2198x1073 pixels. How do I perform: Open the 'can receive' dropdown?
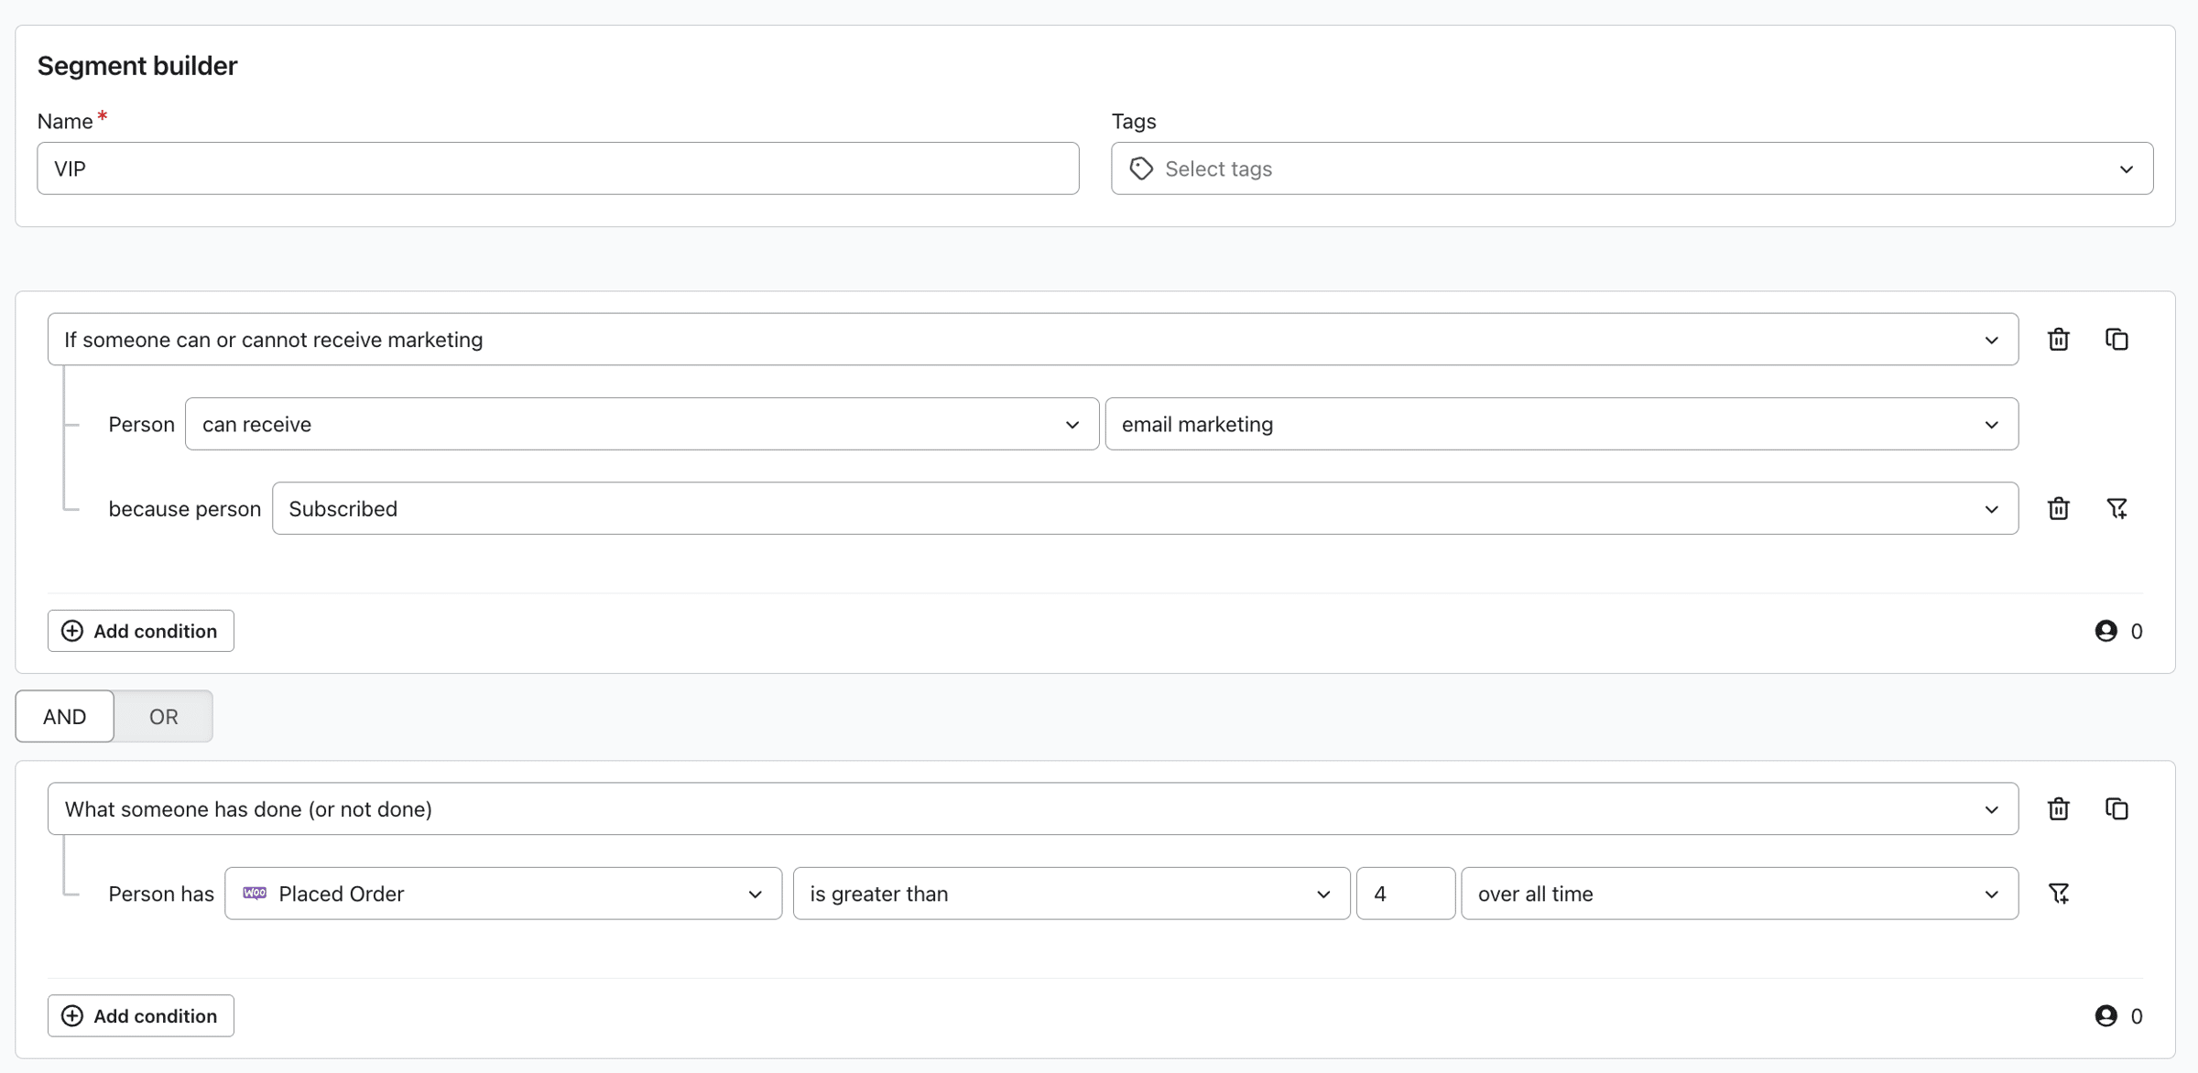(641, 425)
